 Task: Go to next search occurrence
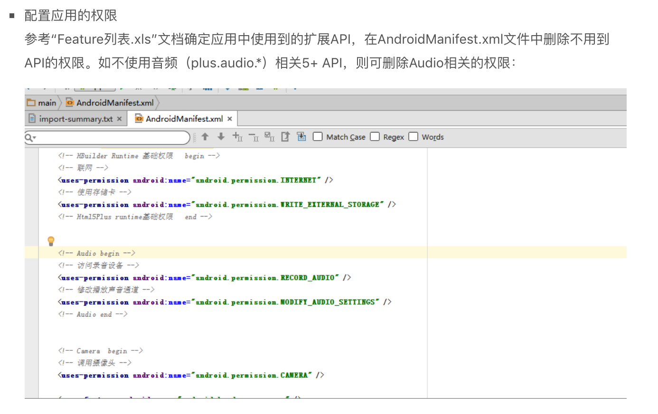click(x=221, y=137)
